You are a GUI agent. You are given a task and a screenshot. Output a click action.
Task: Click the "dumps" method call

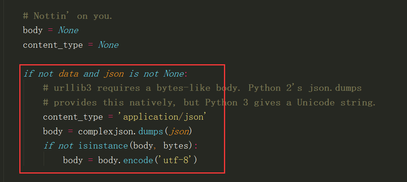[151, 132]
